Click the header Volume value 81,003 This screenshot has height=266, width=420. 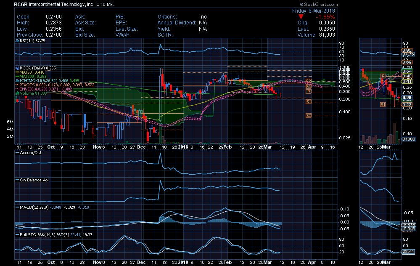tap(327, 35)
